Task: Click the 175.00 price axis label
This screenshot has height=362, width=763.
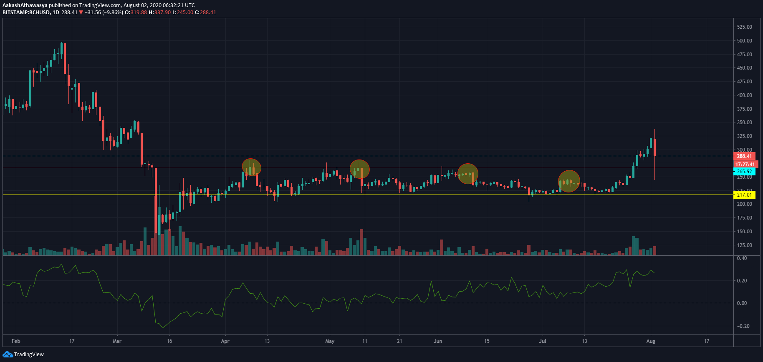Action: tap(745, 218)
